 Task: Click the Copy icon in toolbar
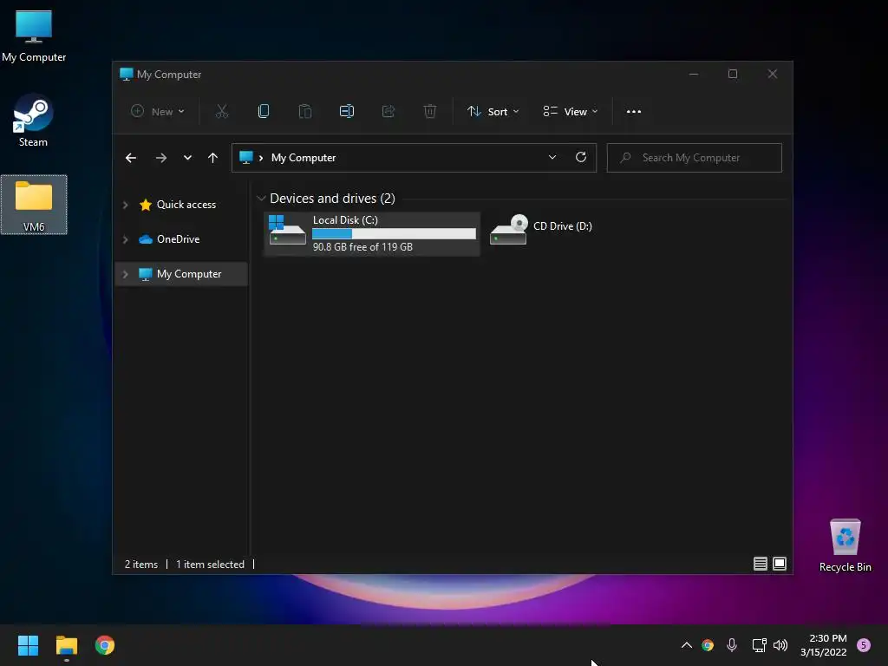264,112
